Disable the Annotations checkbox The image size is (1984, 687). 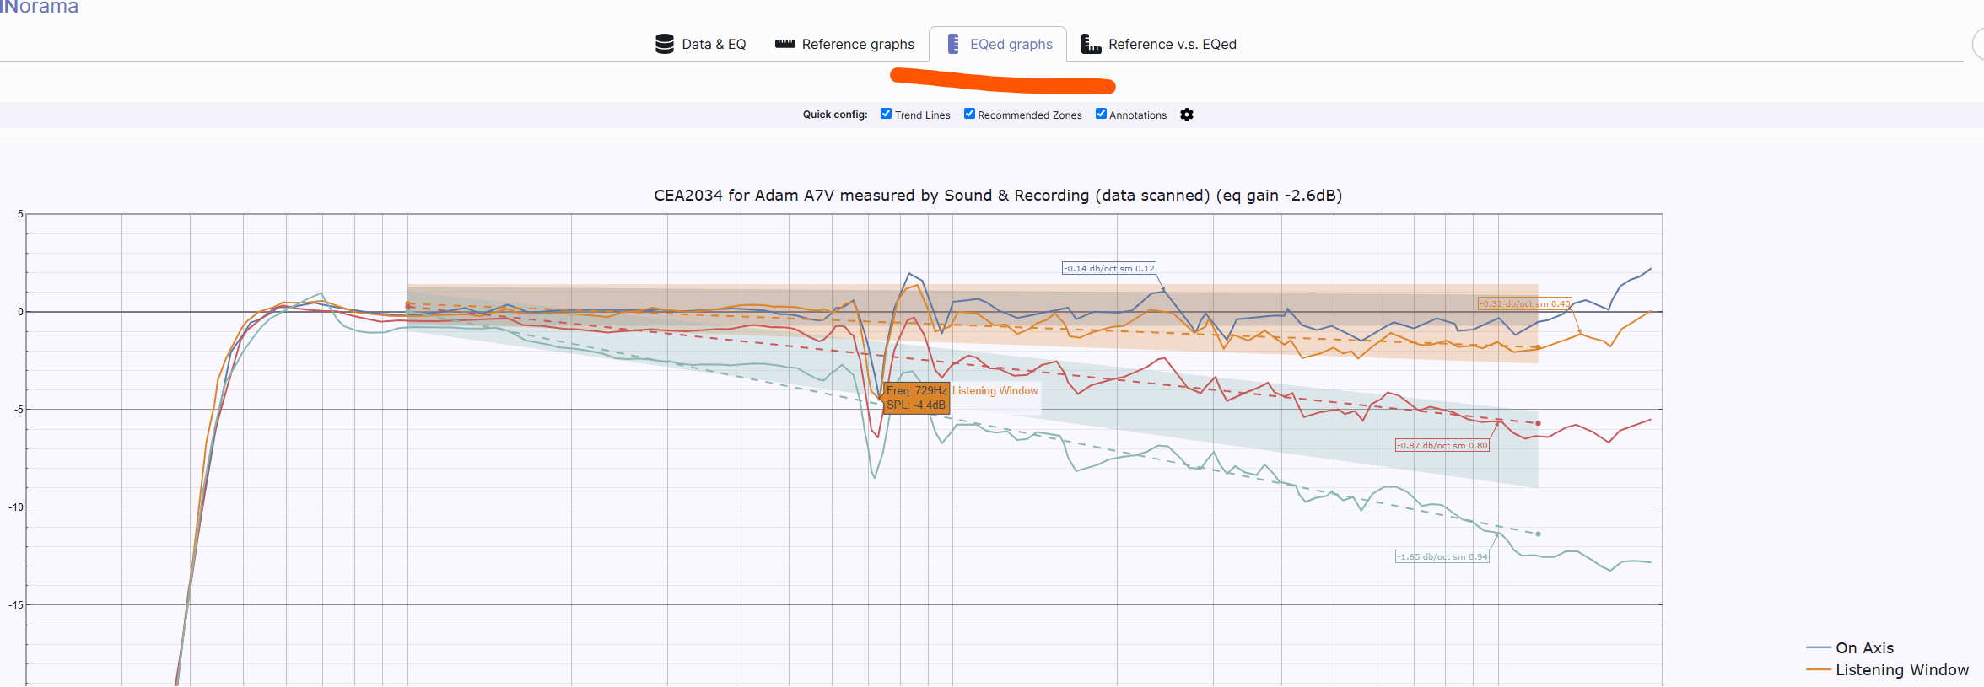[1101, 114]
